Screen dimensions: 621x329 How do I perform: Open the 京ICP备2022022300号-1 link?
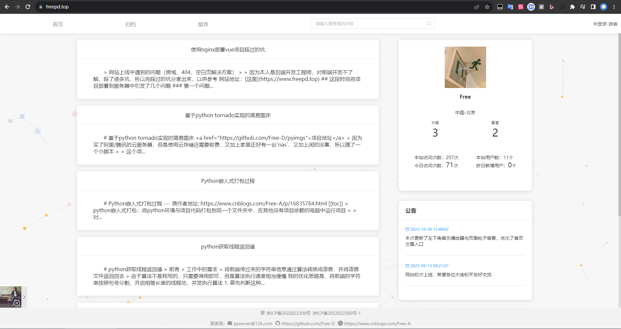336,313
